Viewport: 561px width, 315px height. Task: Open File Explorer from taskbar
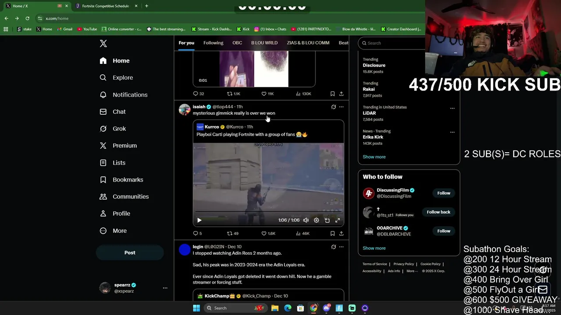tap(275, 308)
